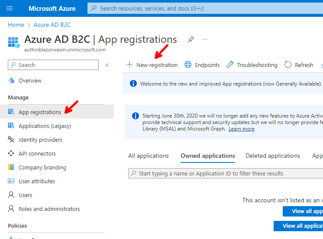This screenshot has width=323, height=239.
Task: Open Overview menu item
Action: [30, 81]
